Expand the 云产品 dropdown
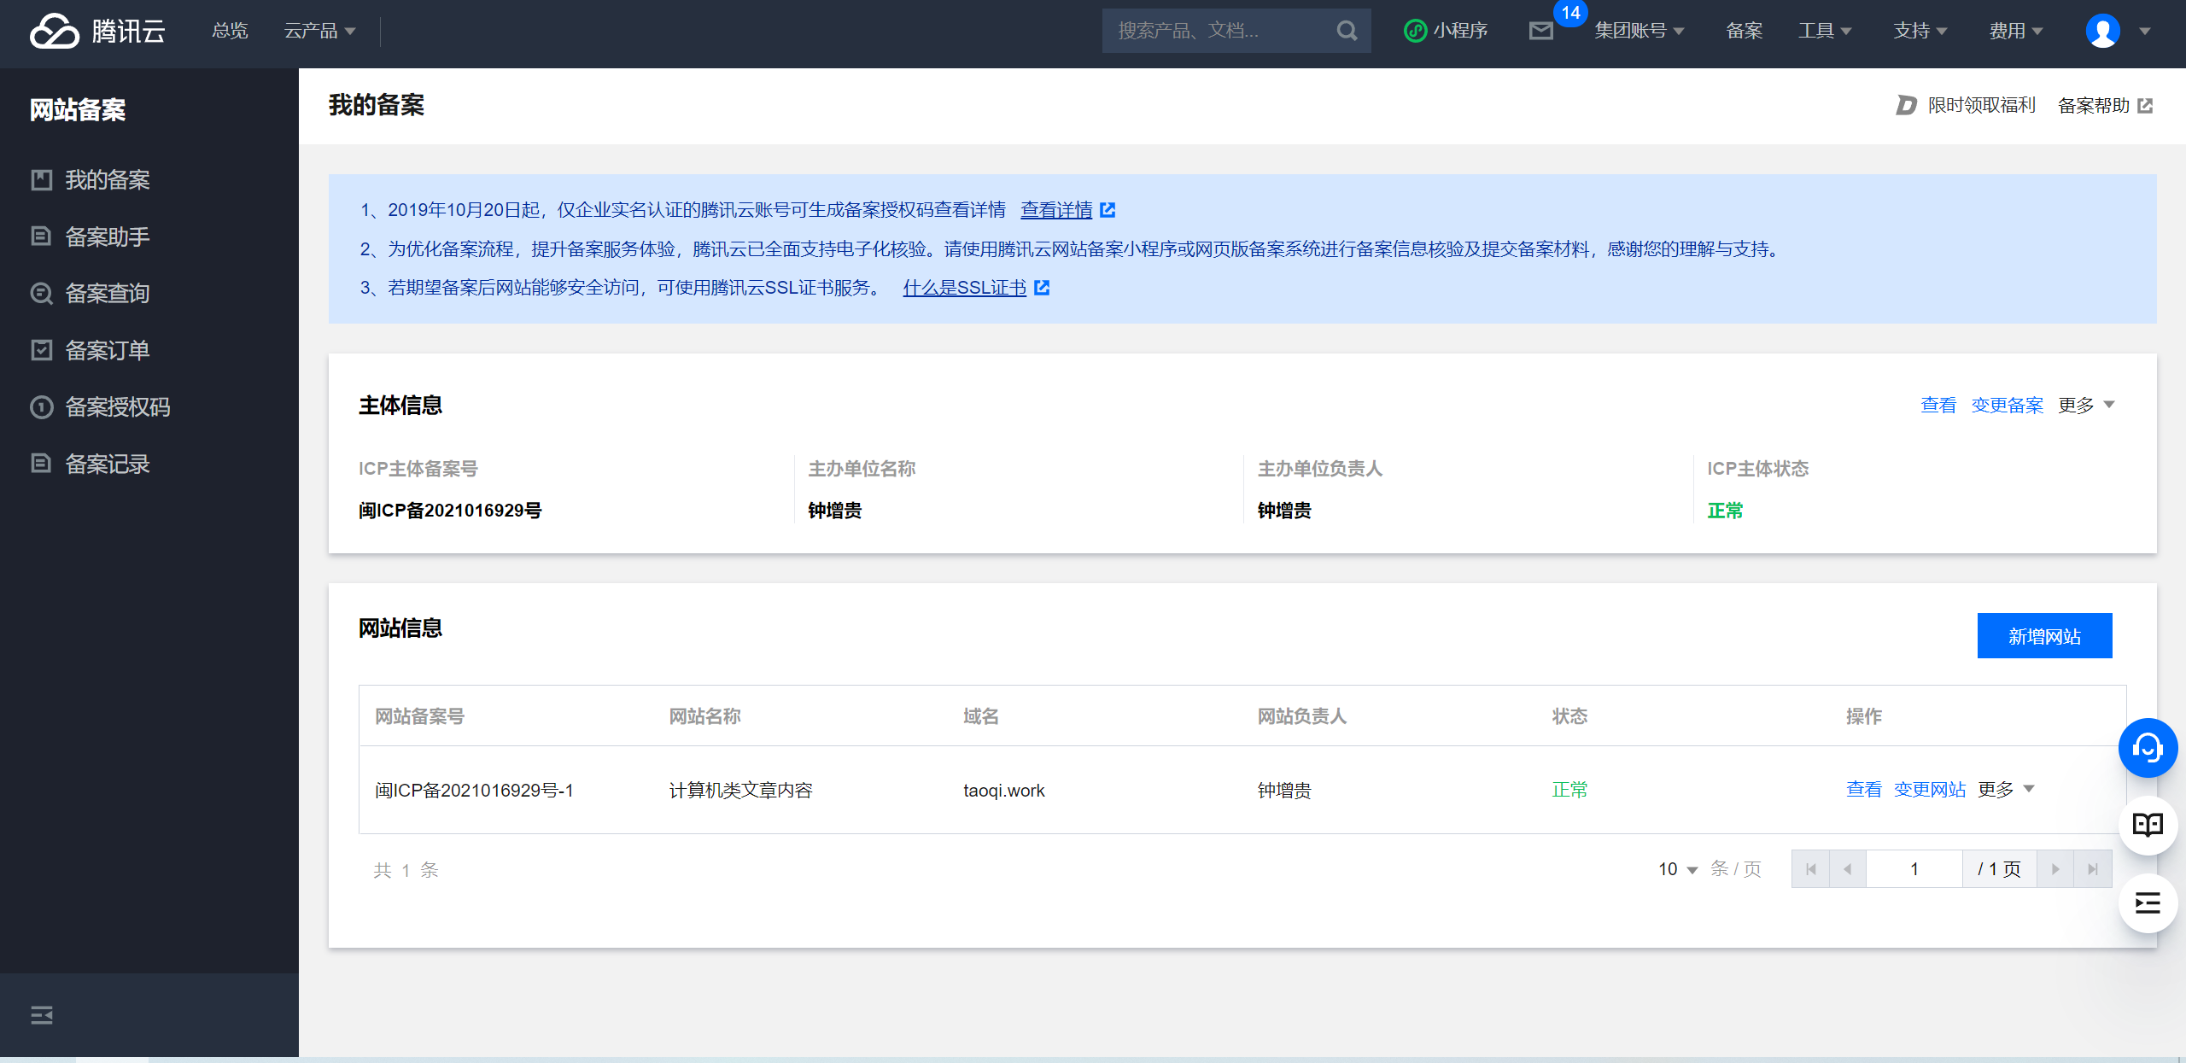2186x1063 pixels. (x=319, y=32)
